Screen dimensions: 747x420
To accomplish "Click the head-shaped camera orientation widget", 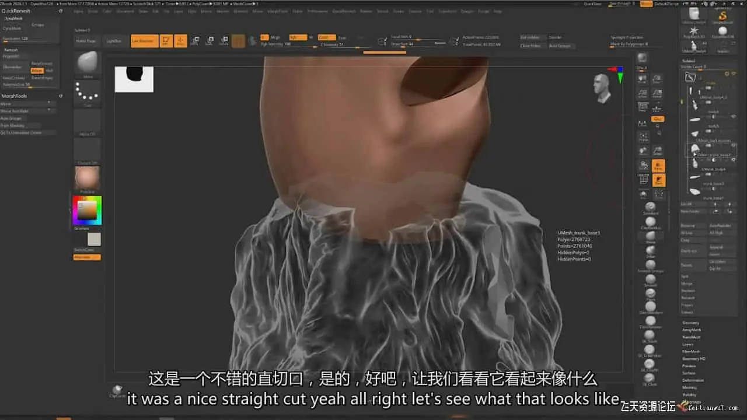I will [602, 88].
